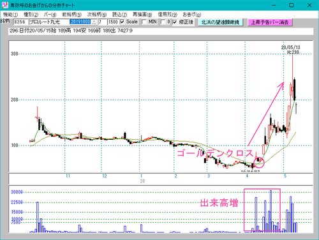Click month label 11 on time axis
The width and height of the screenshot is (319, 240).
[x=68, y=176]
